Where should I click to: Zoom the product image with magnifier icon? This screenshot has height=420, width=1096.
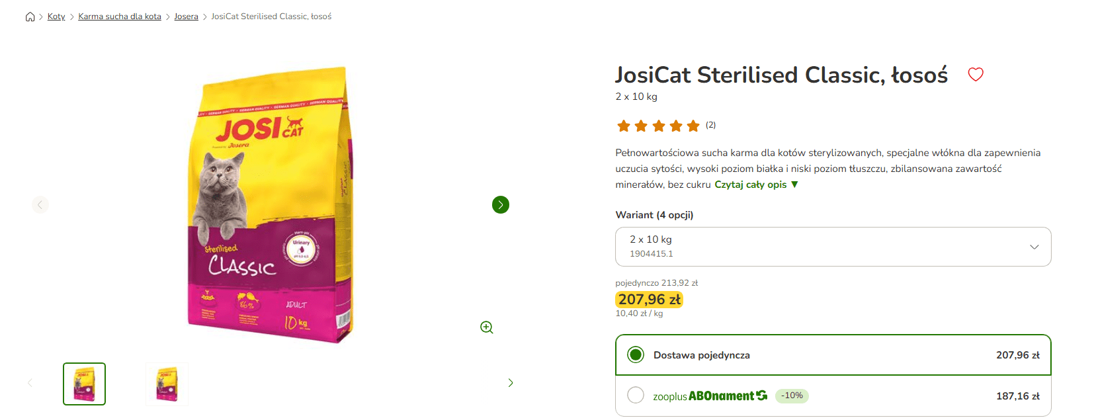click(487, 327)
